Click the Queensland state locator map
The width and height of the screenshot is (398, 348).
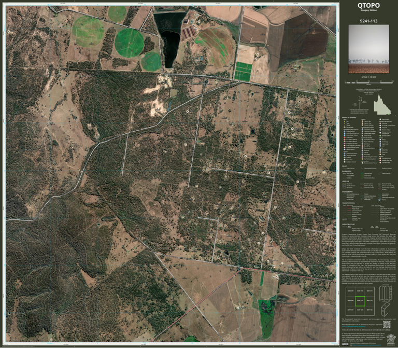(x=382, y=104)
